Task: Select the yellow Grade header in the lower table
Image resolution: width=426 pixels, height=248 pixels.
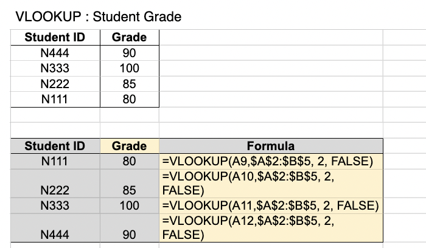Action: point(129,146)
